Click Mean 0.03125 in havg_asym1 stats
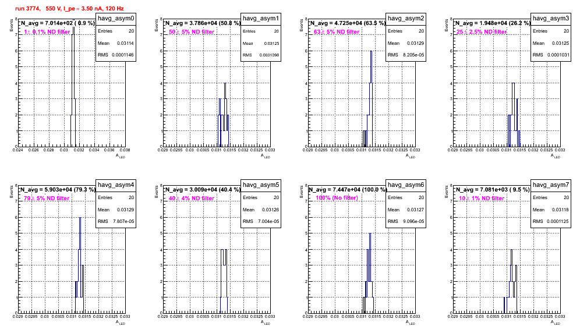Image resolution: width=580 pixels, height=333 pixels. point(261,43)
